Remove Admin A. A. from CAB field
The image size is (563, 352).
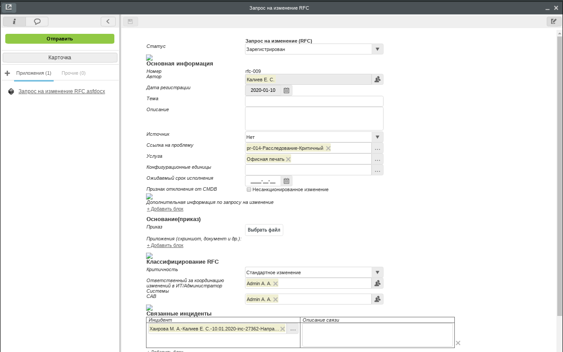pyautogui.click(x=275, y=299)
